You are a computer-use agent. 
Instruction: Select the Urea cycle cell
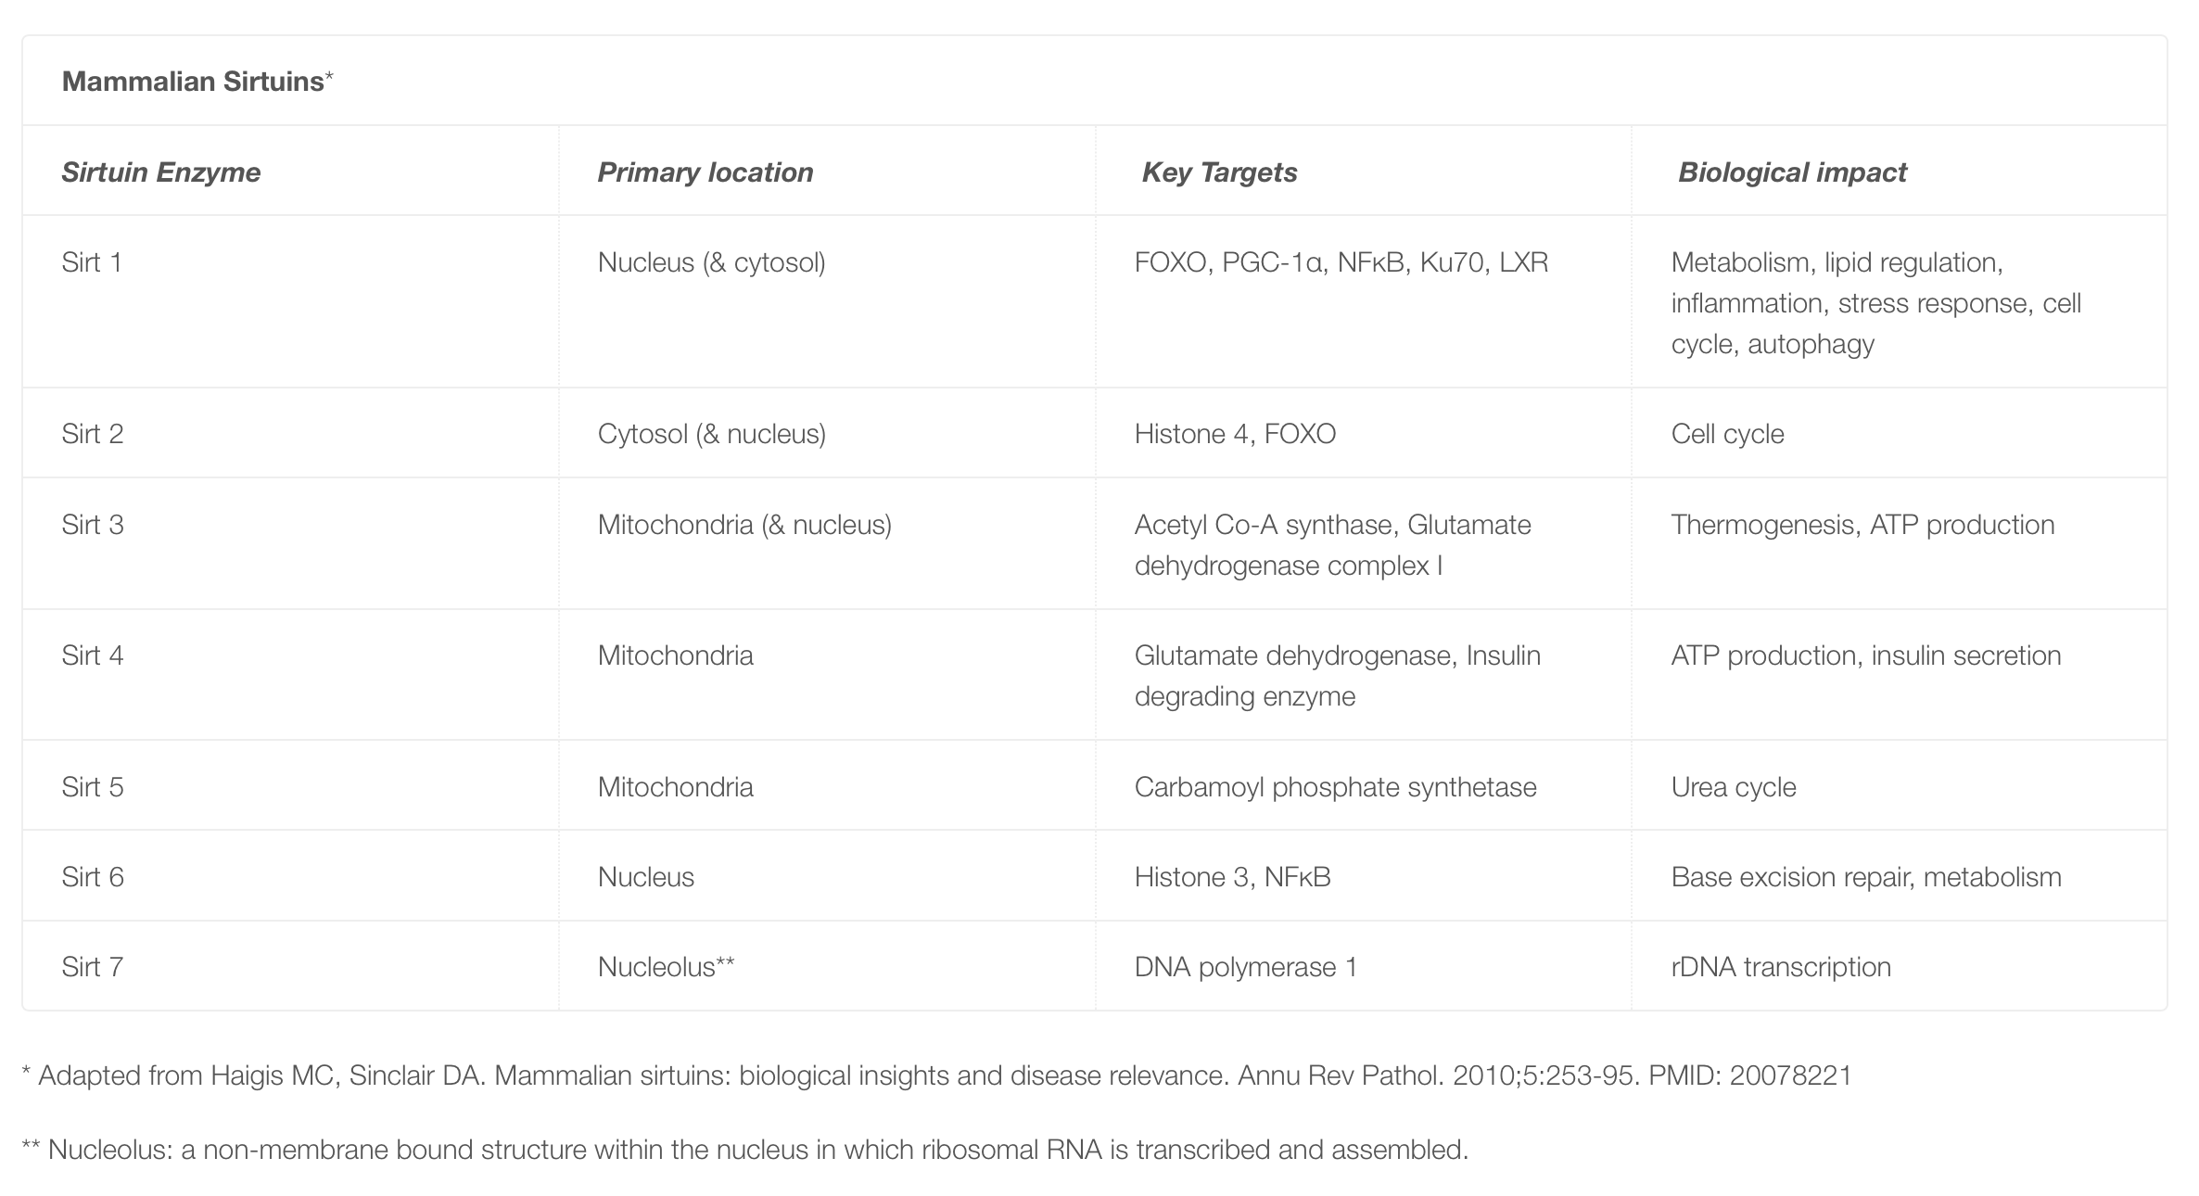click(x=1734, y=787)
